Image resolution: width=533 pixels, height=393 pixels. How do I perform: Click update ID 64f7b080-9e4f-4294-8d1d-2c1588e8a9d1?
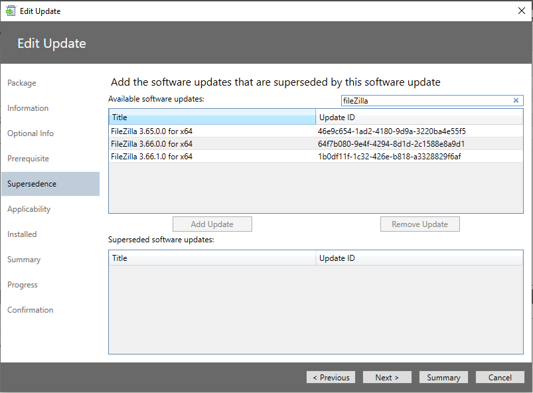[391, 144]
